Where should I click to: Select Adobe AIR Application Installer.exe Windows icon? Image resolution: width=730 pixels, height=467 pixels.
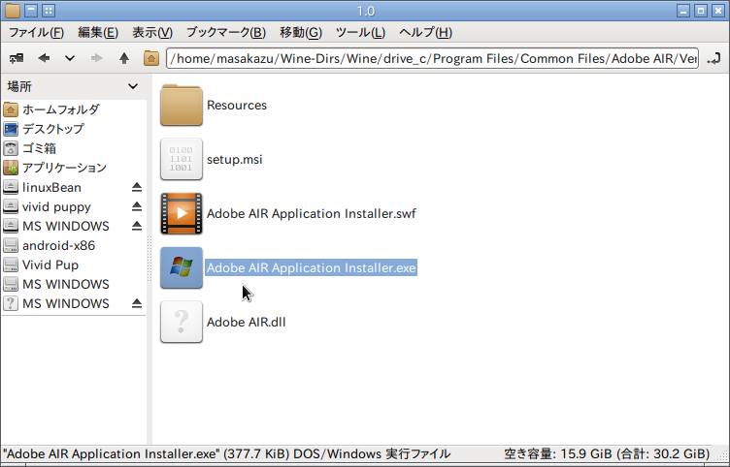(182, 267)
